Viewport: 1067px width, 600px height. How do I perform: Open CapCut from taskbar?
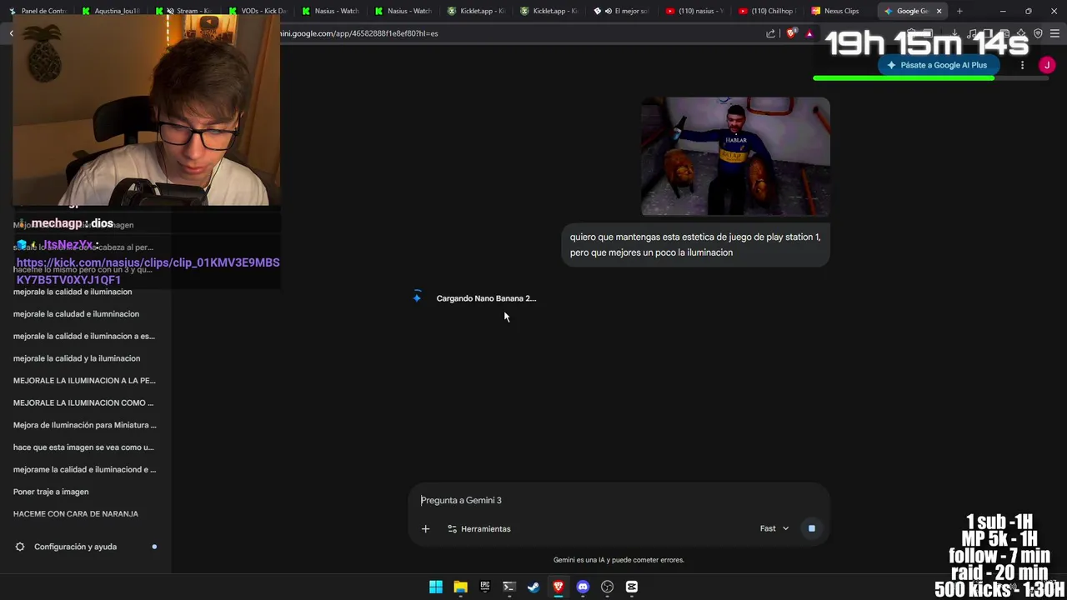pos(632,587)
